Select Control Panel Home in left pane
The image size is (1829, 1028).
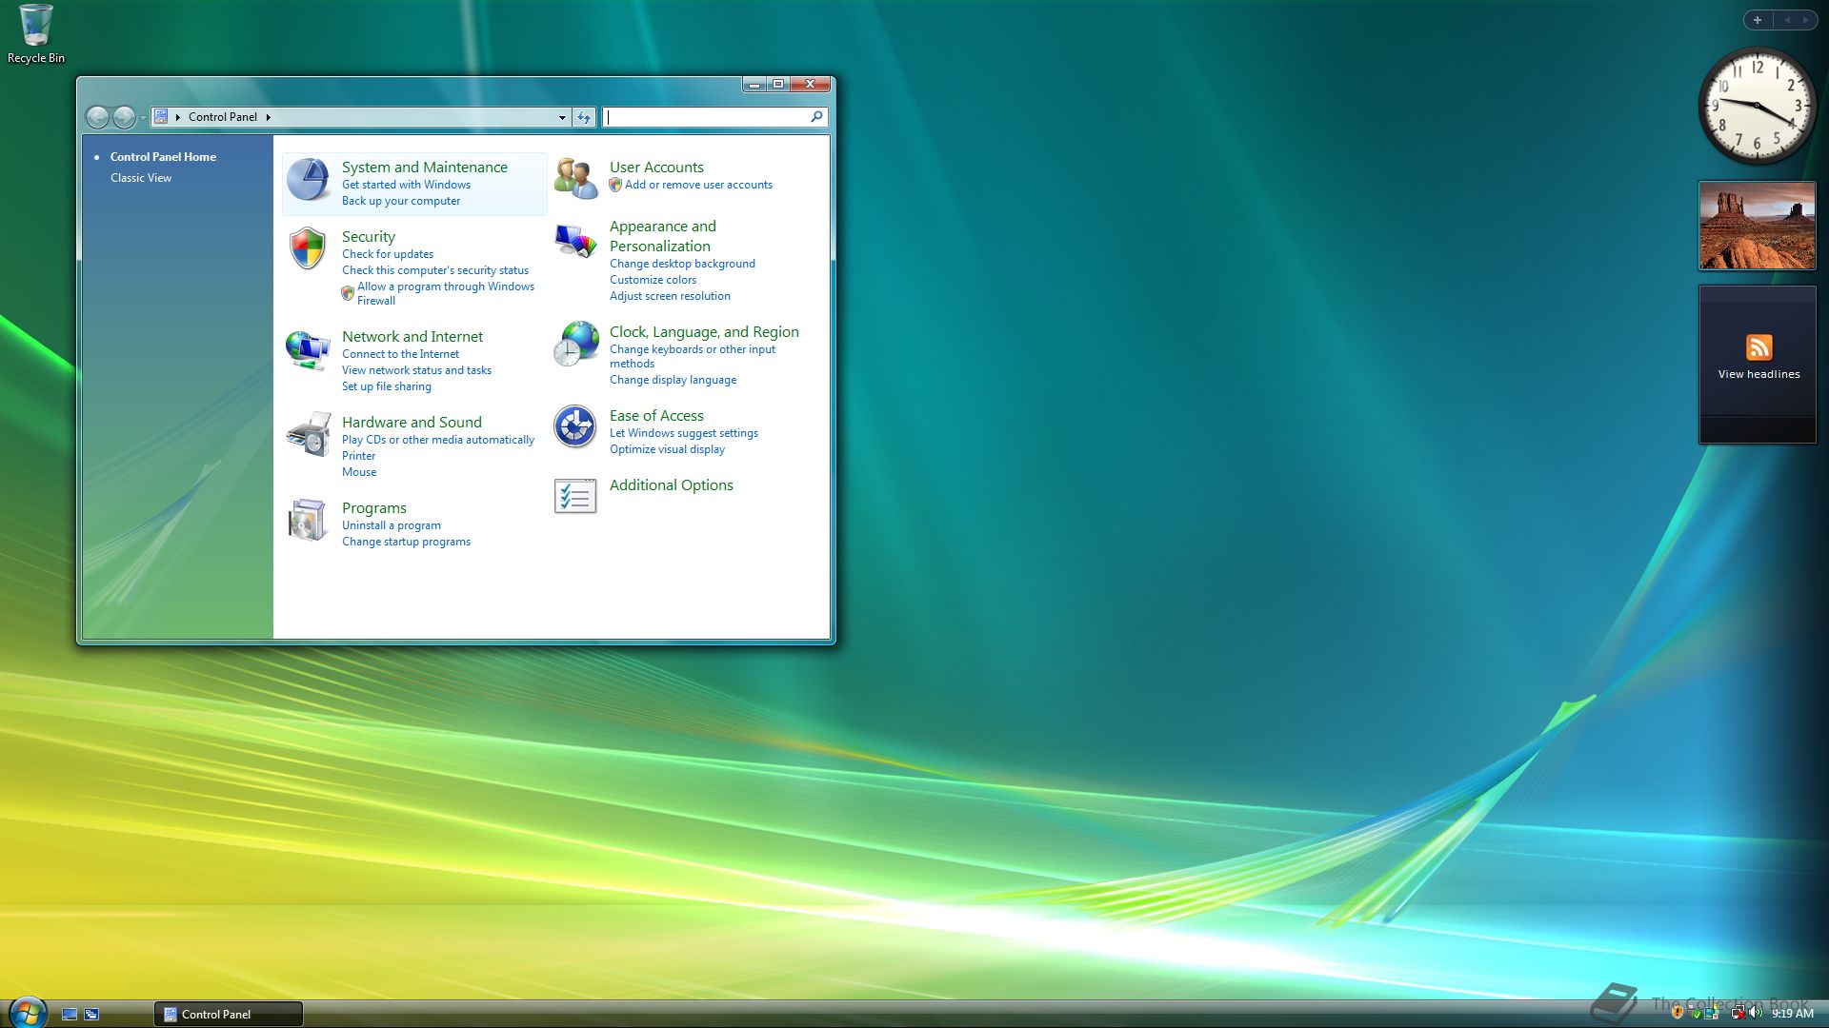[163, 157]
